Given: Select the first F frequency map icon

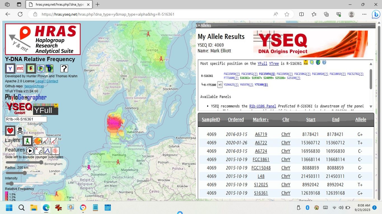Looking at the screenshot, I should [31, 68].
